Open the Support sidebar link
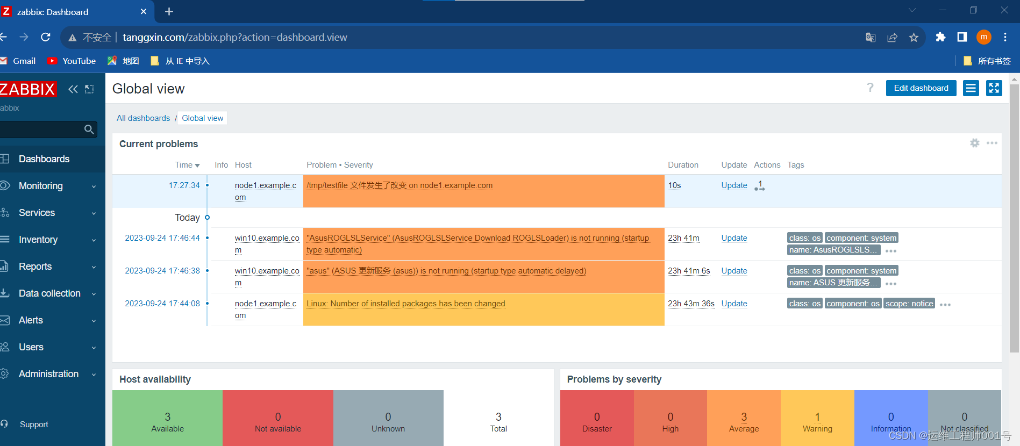The width and height of the screenshot is (1020, 446). click(34, 425)
